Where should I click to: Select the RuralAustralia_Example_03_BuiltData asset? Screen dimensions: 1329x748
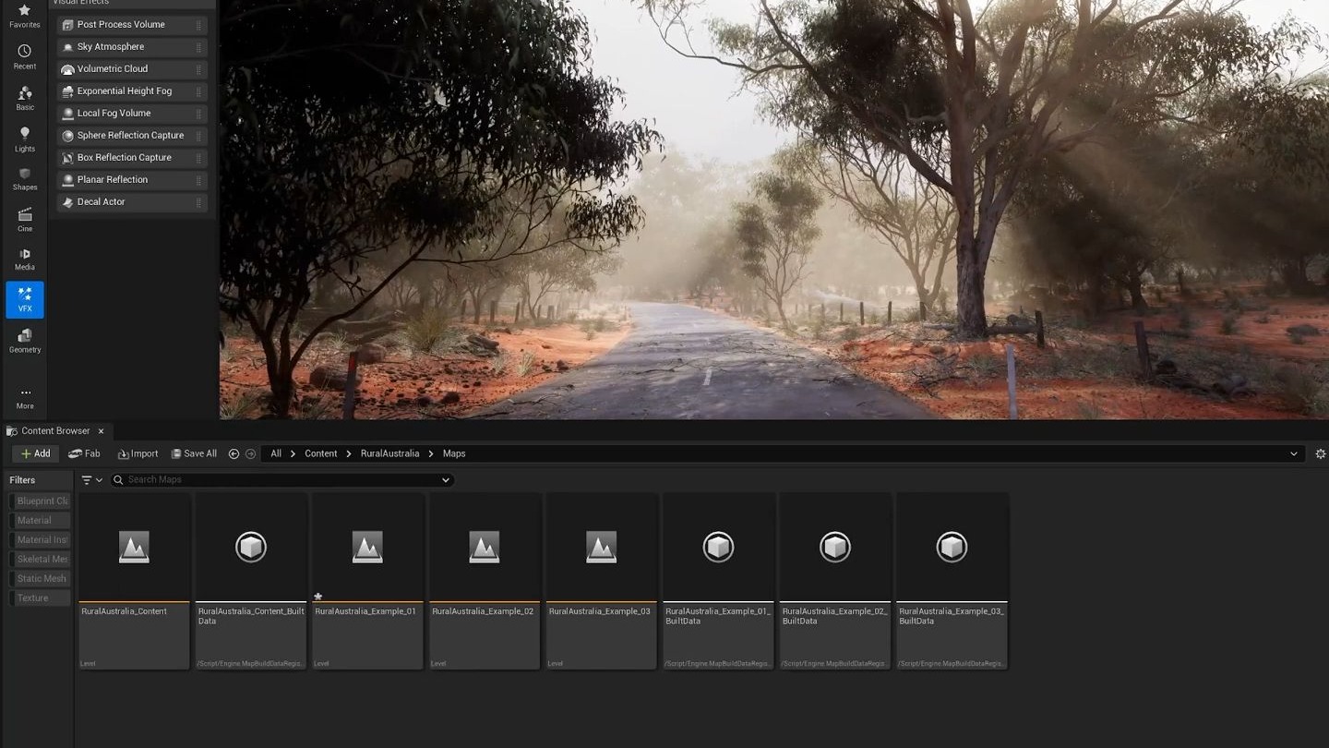952,581
